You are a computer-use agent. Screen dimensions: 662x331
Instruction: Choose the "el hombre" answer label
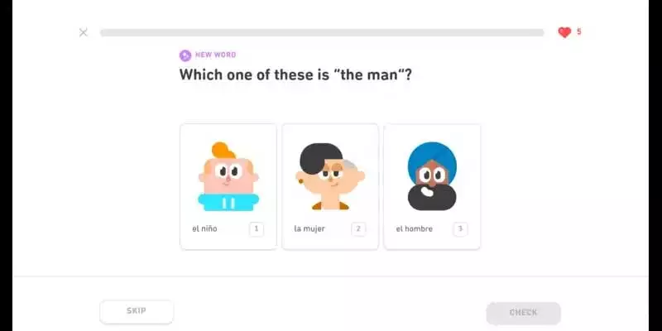(415, 229)
